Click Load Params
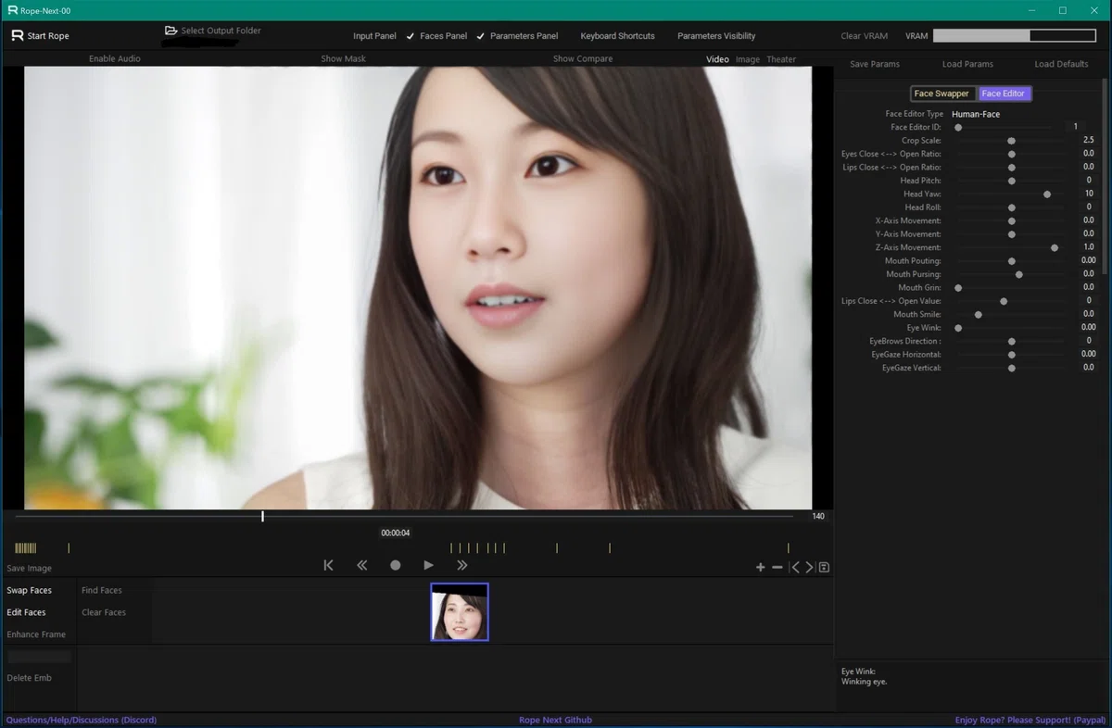Viewport: 1112px width, 728px height. tap(967, 64)
